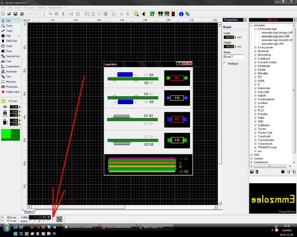Expand the Kondenzátorok folder
297x237 pixels.
[255, 99]
